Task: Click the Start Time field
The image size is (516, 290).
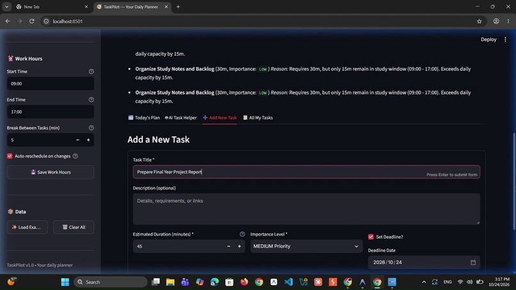Action: [51, 84]
